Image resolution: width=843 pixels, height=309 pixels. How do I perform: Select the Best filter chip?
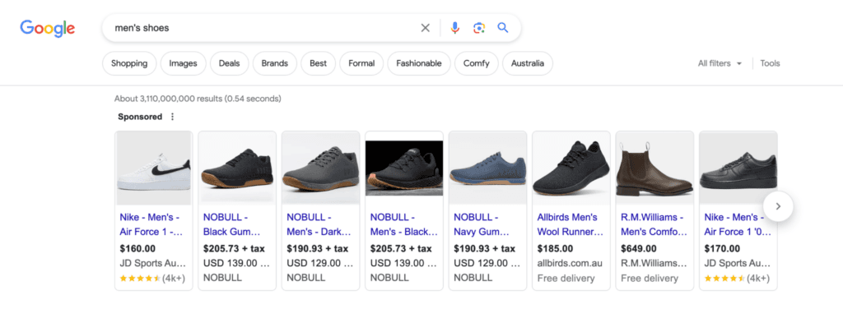(x=318, y=63)
